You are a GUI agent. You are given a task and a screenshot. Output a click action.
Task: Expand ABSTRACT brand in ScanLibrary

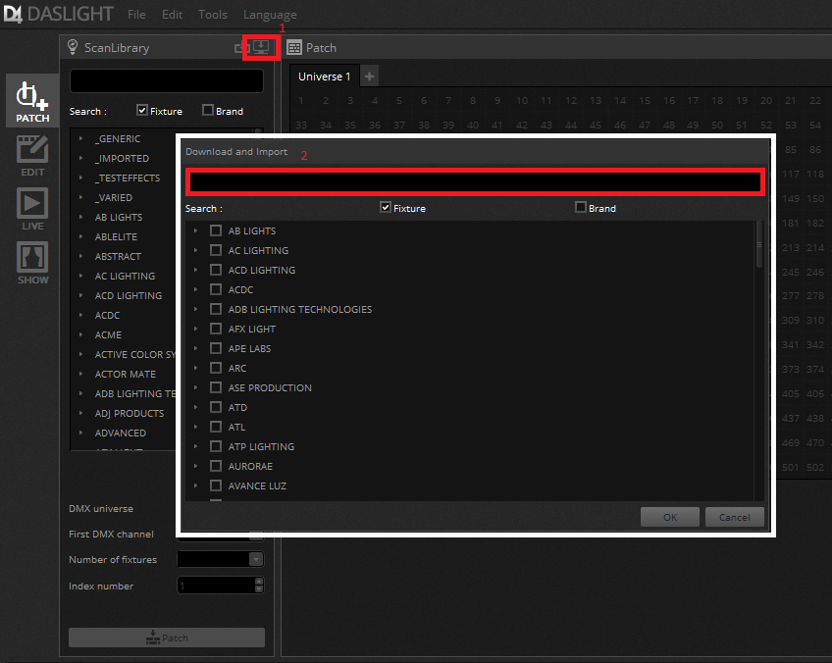pos(80,256)
